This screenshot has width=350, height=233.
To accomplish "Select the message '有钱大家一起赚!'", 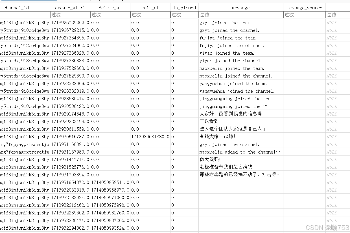I will (241, 137).
